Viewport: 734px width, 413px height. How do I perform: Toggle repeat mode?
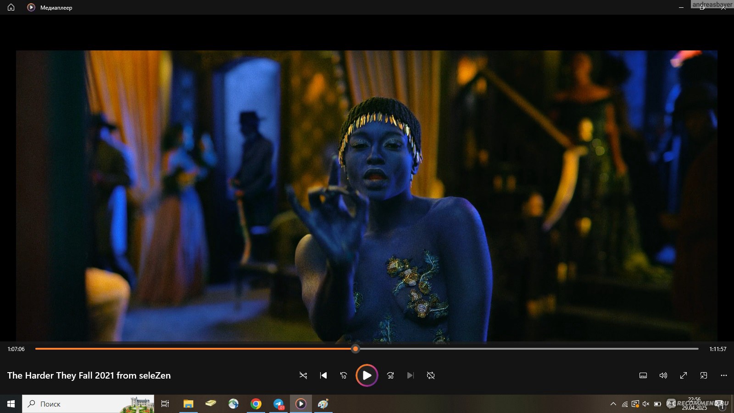(x=431, y=375)
